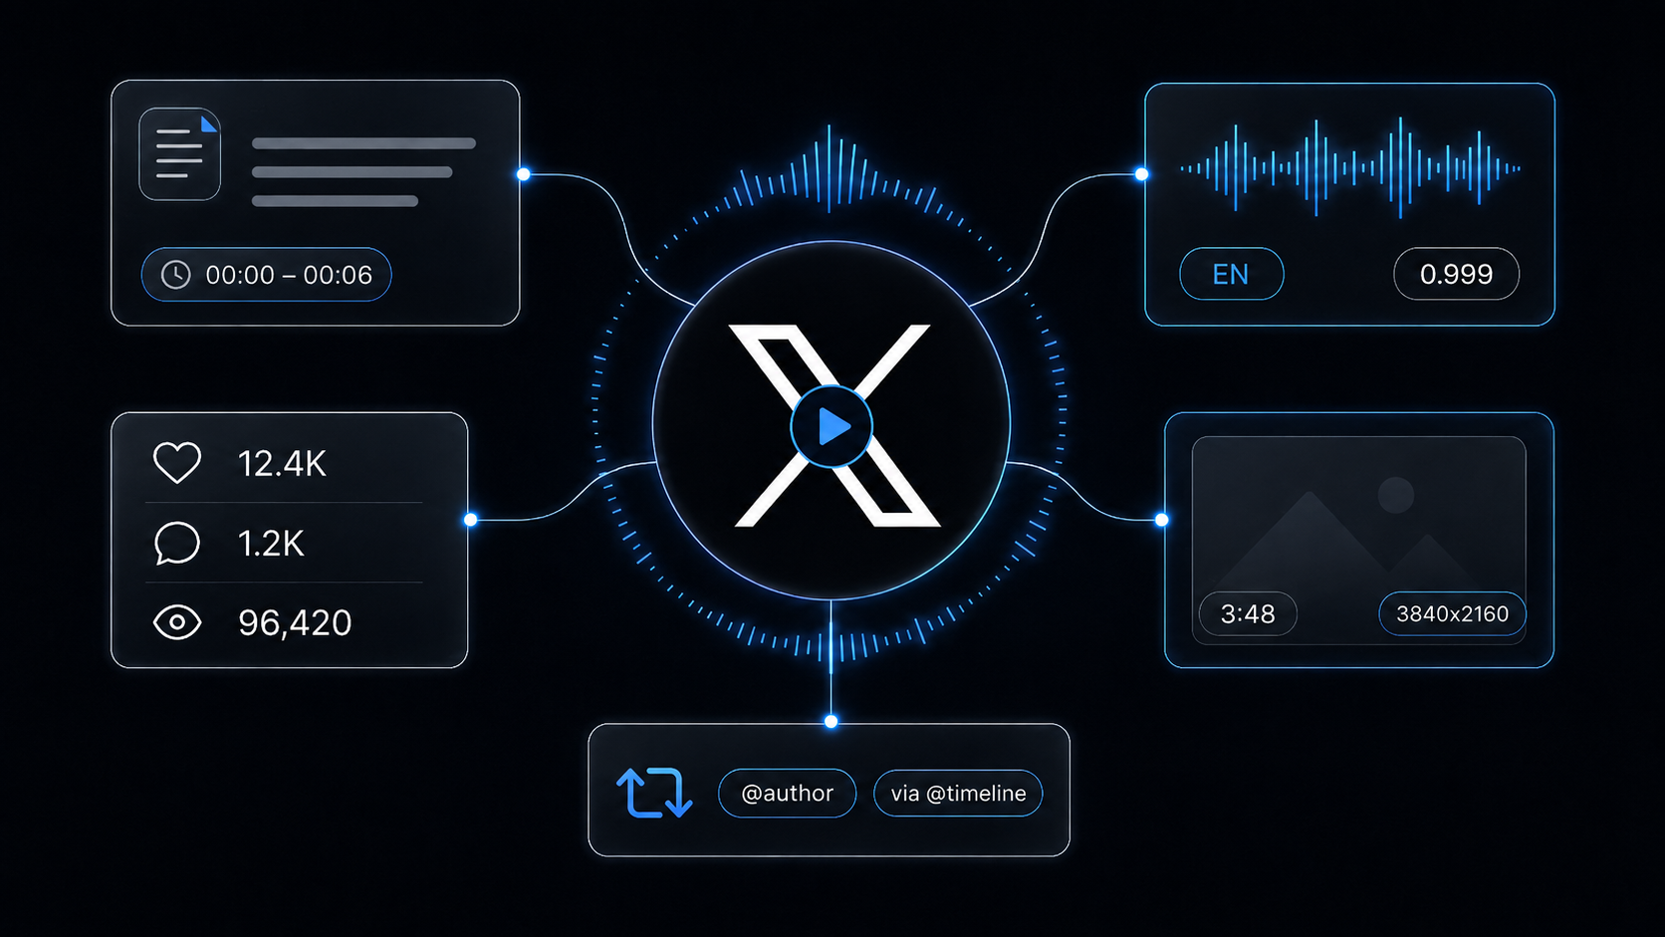Click the blue play button in the center
1665x937 pixels.
[832, 426]
